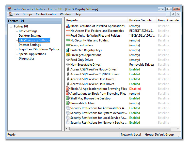Image resolution: width=189 pixels, height=146 pixels.
Task: Click the Browsable Folders icon
Action: (x=68, y=103)
